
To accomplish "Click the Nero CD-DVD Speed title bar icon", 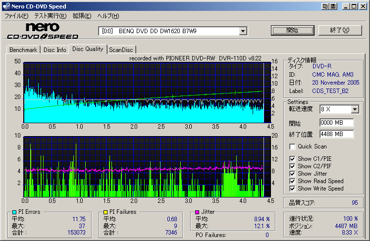I will coord(6,6).
